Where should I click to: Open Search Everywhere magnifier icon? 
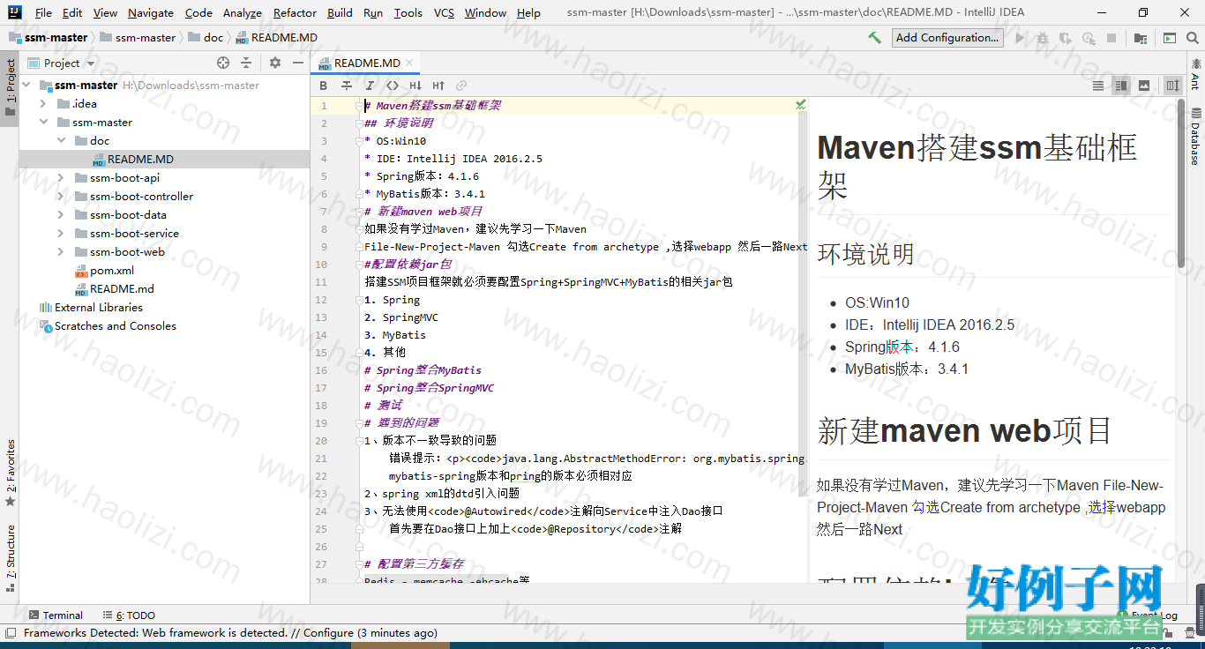click(x=1192, y=38)
